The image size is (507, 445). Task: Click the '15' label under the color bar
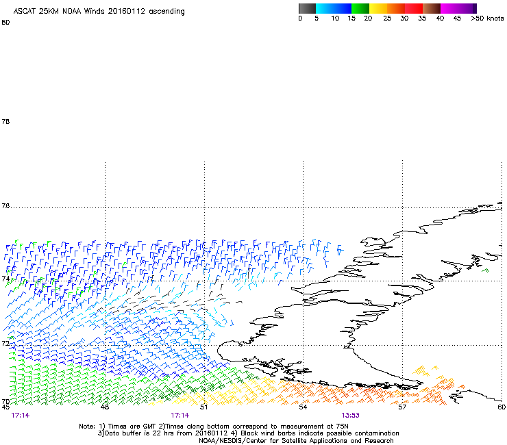pyautogui.click(x=351, y=18)
